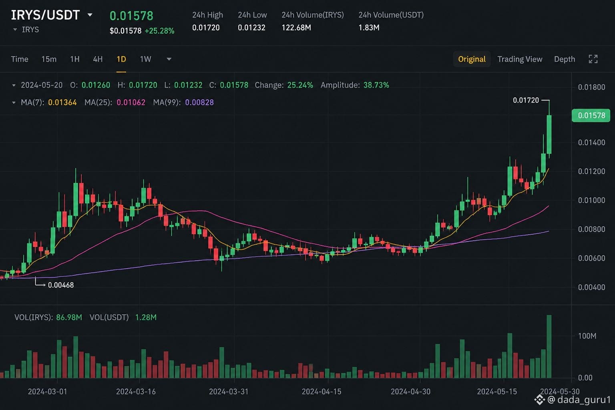The image size is (615, 410).
Task: Open the IRYS/USDT pair selector arrow
Action: (90, 15)
